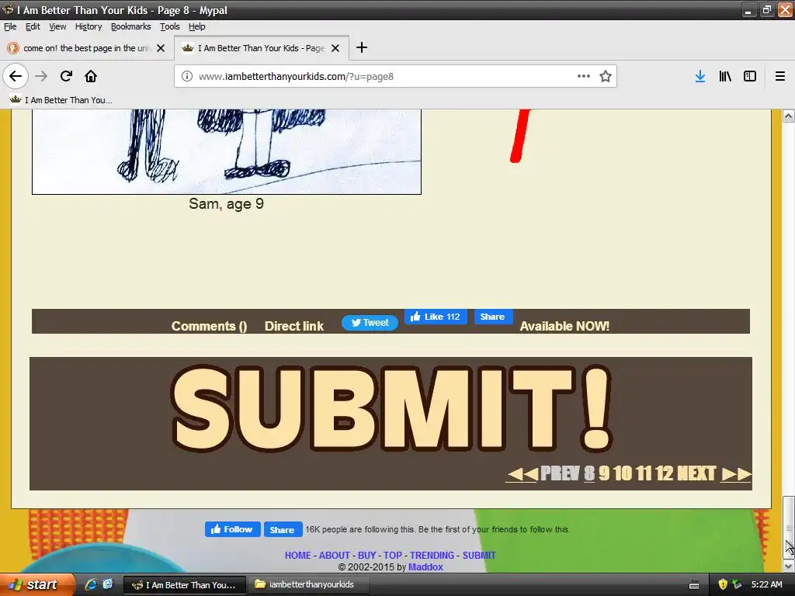Open the ABOUT footer link
Image resolution: width=795 pixels, height=596 pixels.
(334, 556)
